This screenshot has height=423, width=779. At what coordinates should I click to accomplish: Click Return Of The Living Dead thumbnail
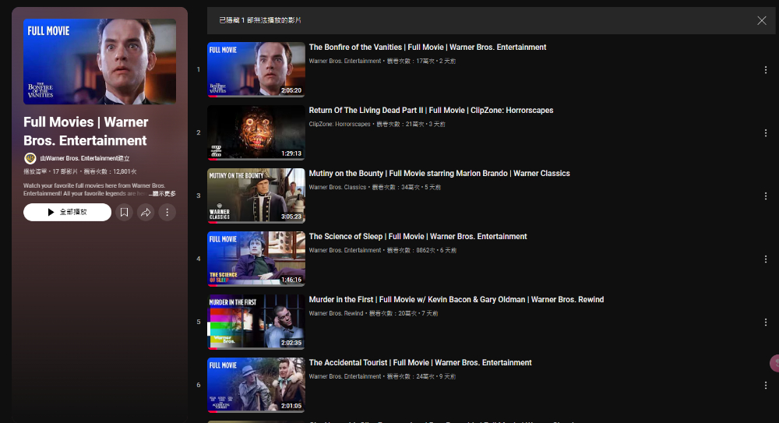point(256,132)
